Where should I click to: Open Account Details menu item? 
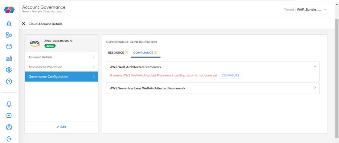(x=61, y=57)
